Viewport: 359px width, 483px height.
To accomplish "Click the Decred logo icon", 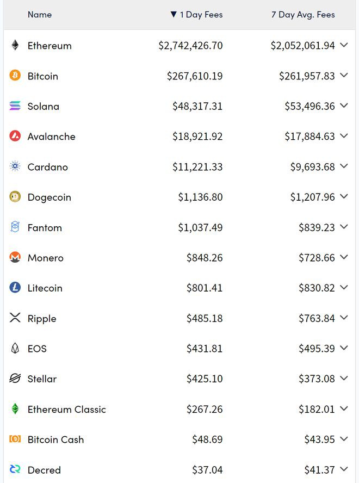I will click(15, 469).
